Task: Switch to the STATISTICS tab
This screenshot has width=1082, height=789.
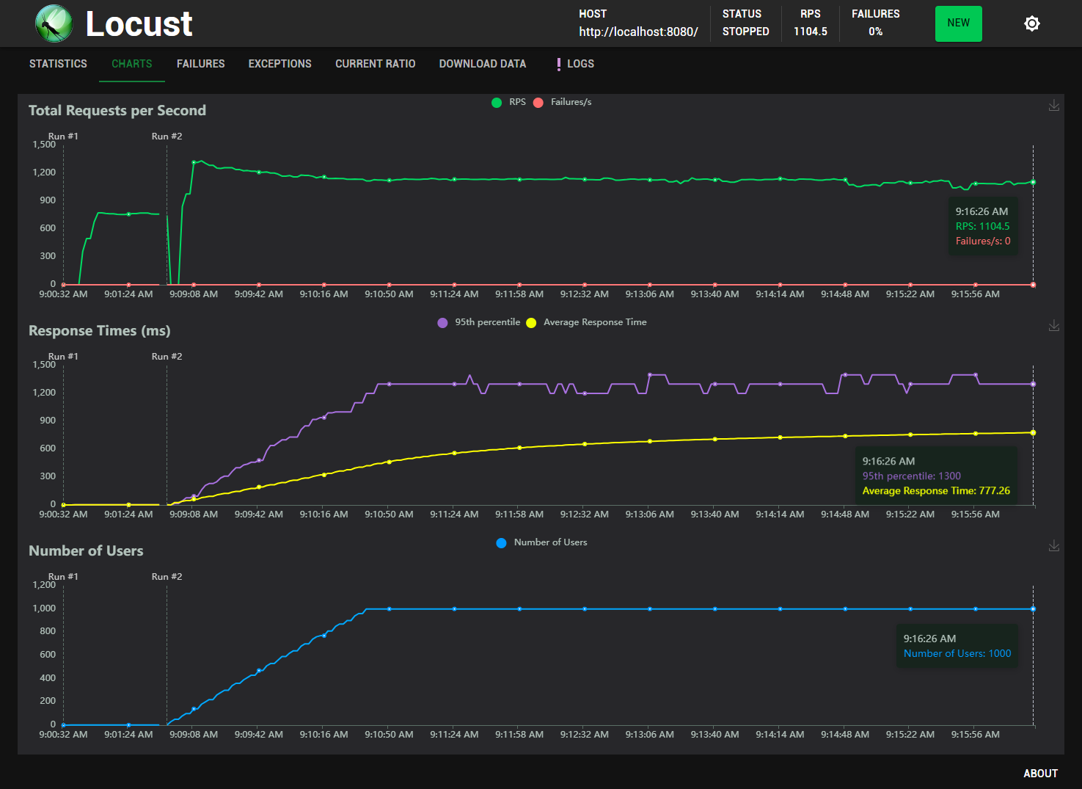Action: pos(58,64)
